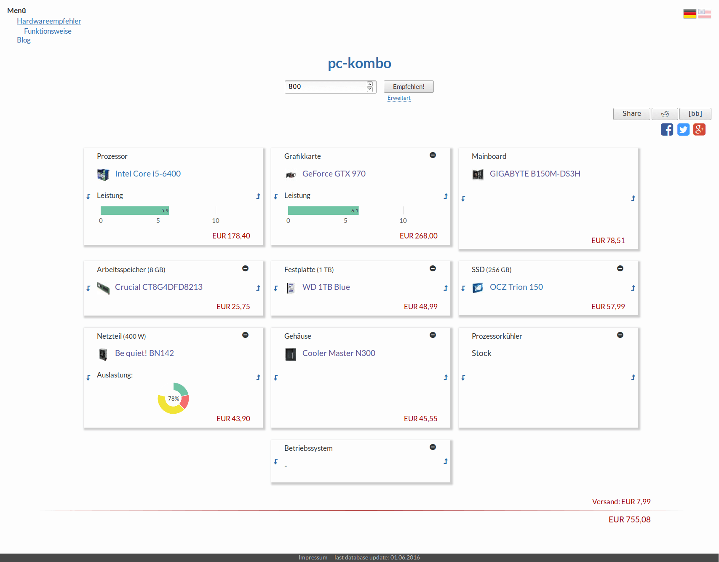Downgrade the SSD with down arrow
Viewport: 719px width, 562px height.
pos(463,288)
